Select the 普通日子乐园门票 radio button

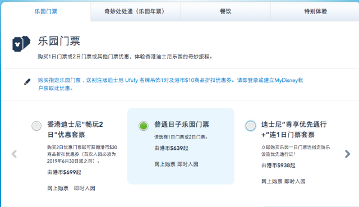[x=144, y=126]
